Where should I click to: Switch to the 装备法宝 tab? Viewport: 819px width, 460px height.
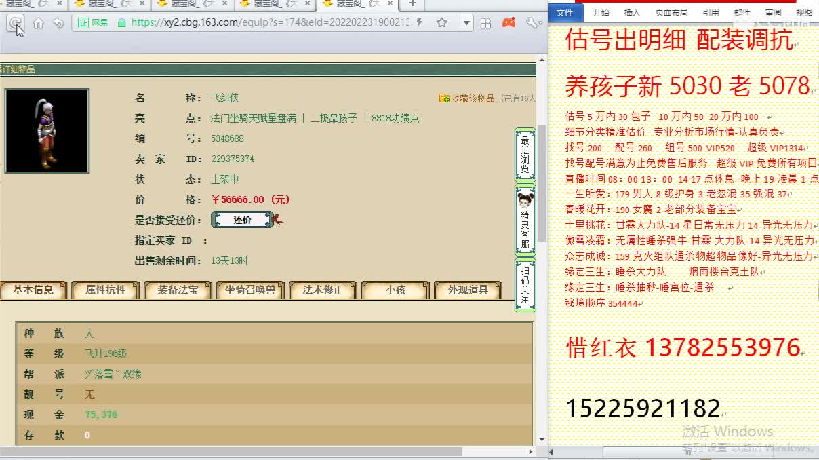click(x=178, y=290)
